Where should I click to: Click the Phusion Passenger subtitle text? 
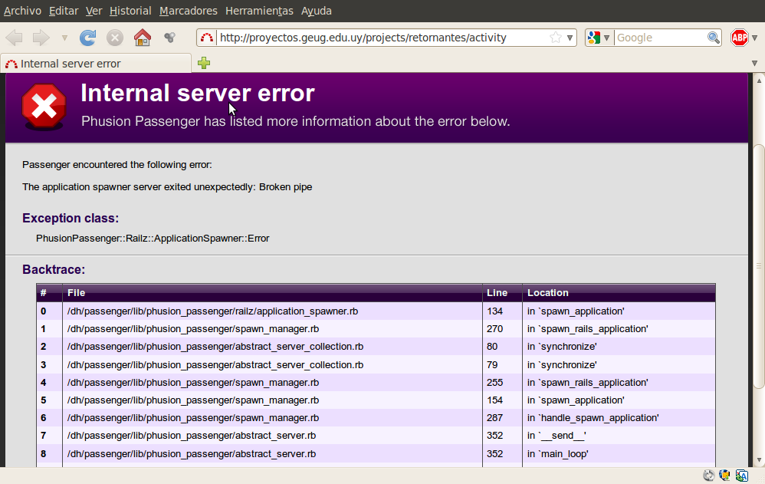[x=296, y=121]
